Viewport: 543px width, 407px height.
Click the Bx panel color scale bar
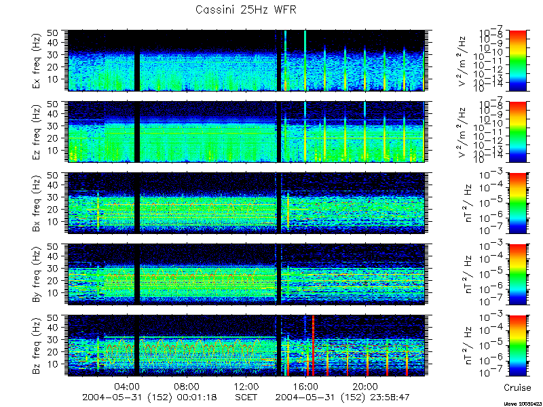point(518,203)
